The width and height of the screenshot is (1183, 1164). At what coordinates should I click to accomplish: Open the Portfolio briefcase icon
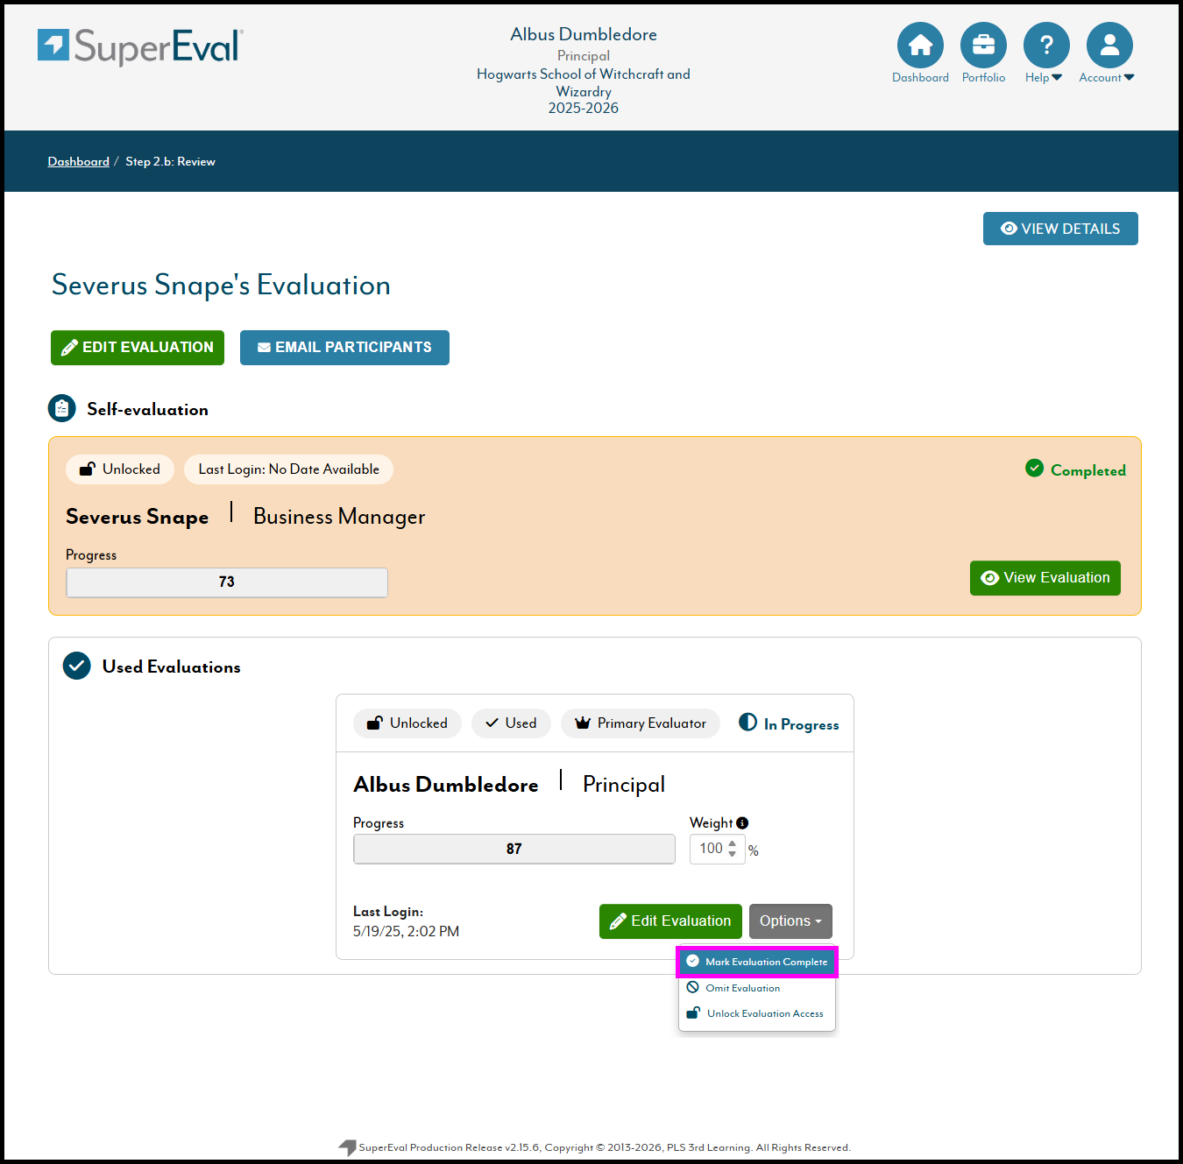click(983, 46)
